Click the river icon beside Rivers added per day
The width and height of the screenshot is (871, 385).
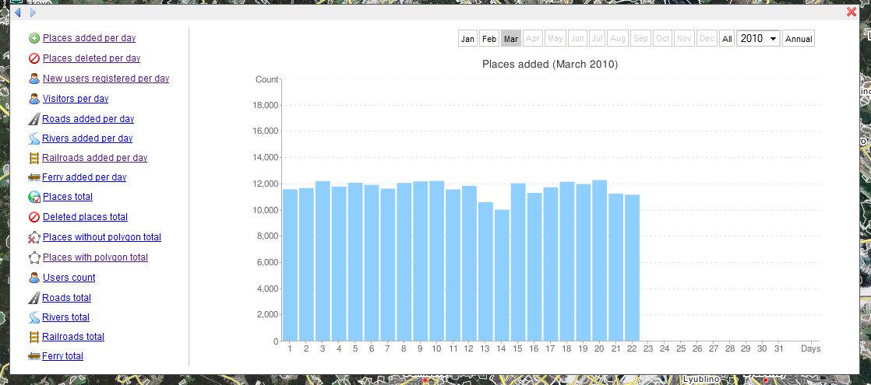click(34, 138)
